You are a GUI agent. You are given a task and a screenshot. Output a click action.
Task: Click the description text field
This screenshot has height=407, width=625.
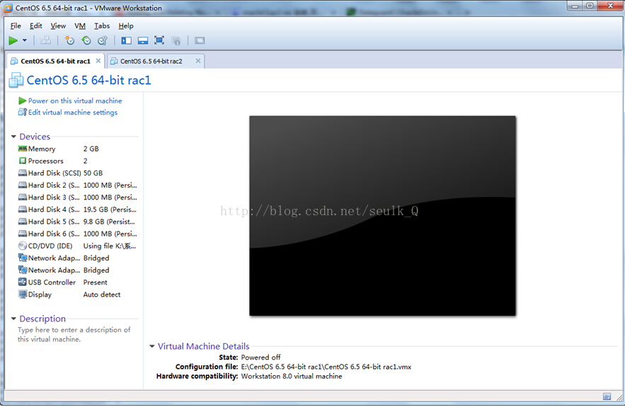point(74,335)
